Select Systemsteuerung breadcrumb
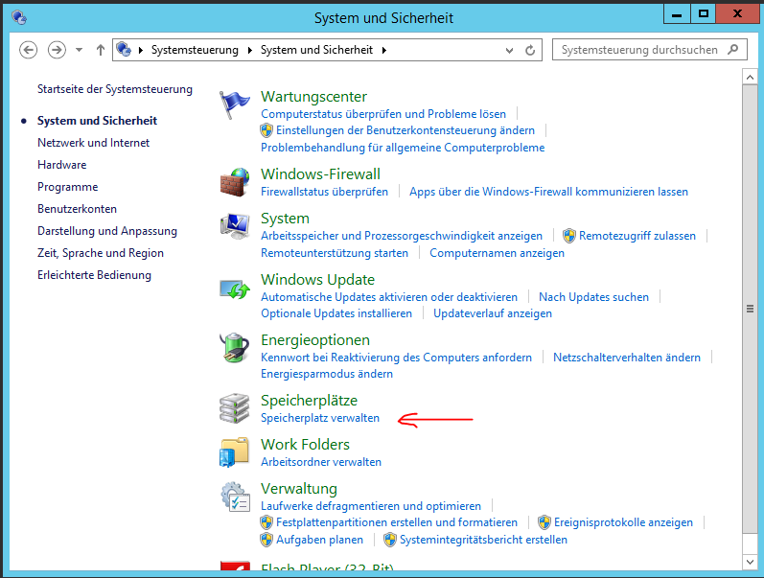This screenshot has height=578, width=764. click(195, 50)
